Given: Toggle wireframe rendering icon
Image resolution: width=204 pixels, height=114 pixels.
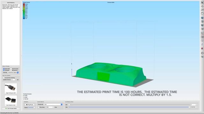Looking at the screenshot, I should 202,41.
